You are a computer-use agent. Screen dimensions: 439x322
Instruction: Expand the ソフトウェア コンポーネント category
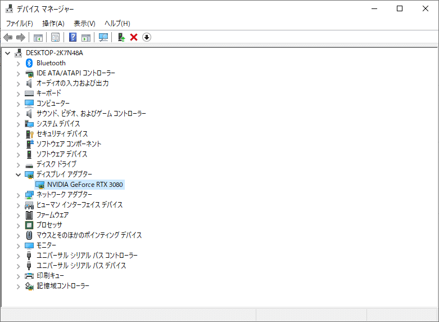tap(19, 145)
